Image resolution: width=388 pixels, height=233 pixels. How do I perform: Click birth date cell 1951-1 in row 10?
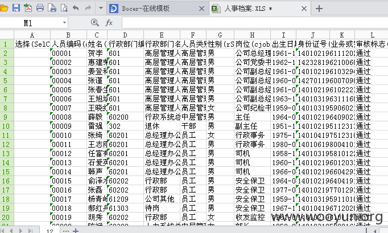pos(283,126)
